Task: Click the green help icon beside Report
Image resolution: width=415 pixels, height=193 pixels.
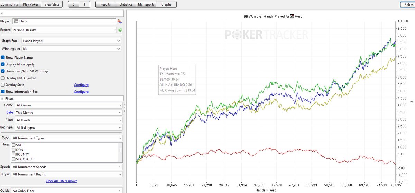Action: (x=120, y=30)
